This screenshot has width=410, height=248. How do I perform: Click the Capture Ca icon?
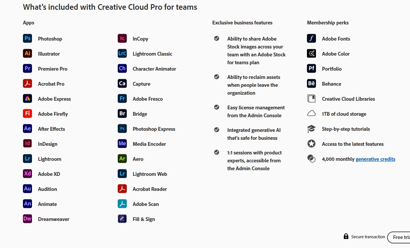122,83
